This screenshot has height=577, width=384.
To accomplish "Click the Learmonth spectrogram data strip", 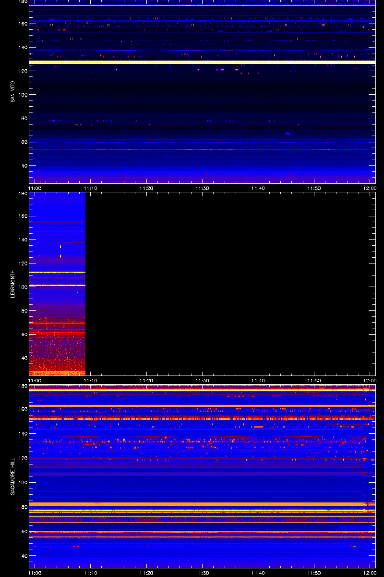I will (x=57, y=284).
